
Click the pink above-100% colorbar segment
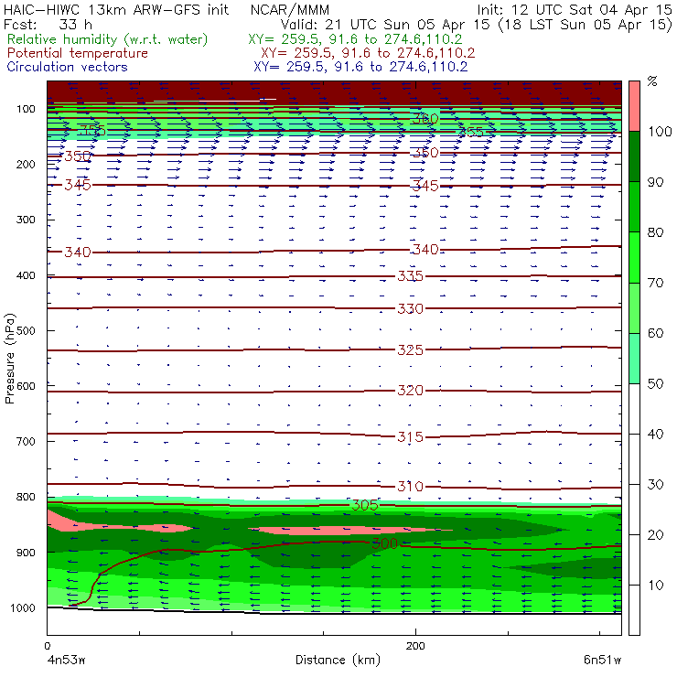point(634,106)
